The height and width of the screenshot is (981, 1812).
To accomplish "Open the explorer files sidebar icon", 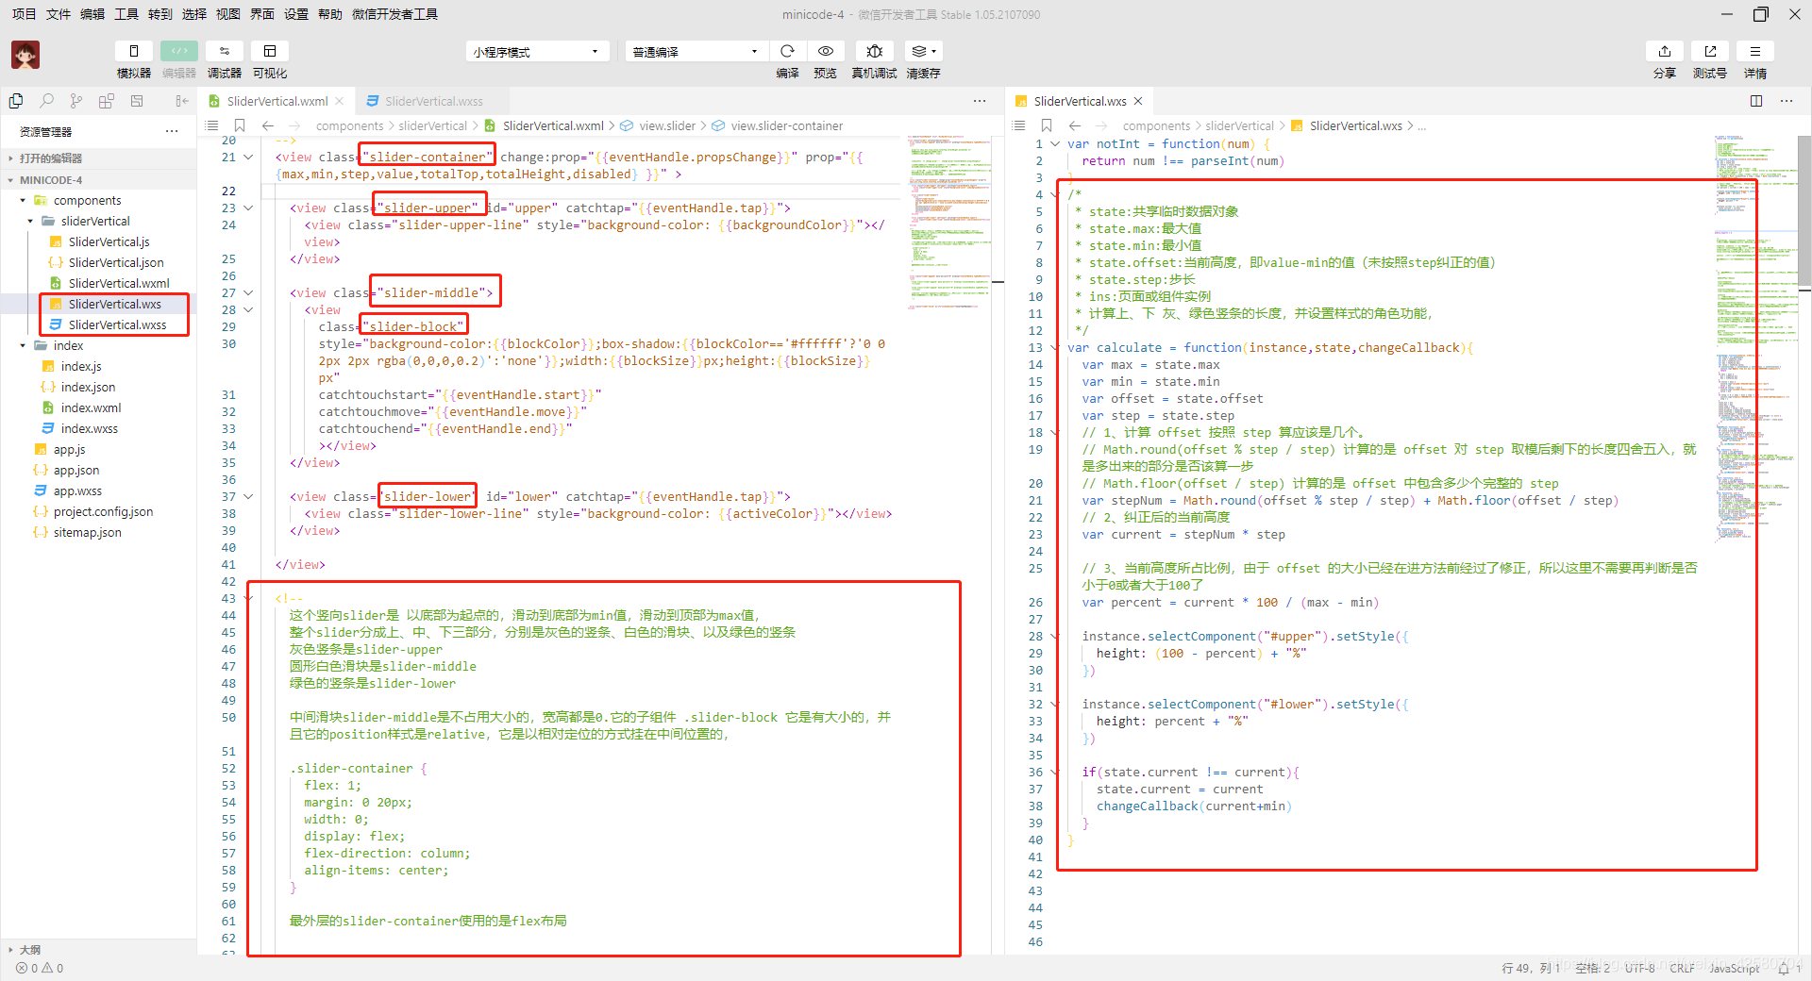I will click(16, 101).
